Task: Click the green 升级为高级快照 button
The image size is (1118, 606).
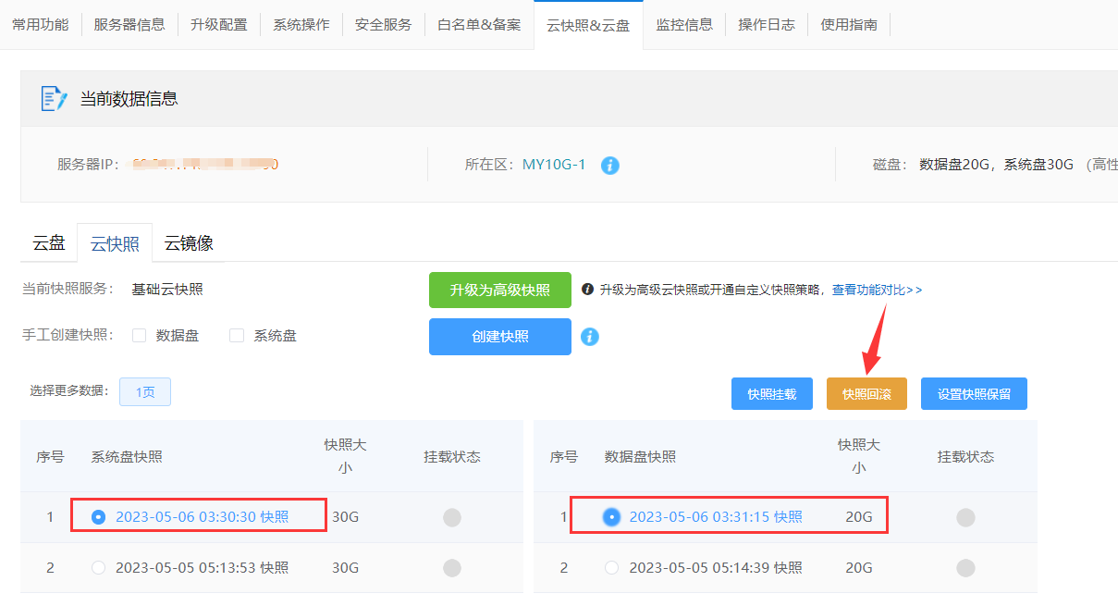Action: pyautogui.click(x=499, y=290)
